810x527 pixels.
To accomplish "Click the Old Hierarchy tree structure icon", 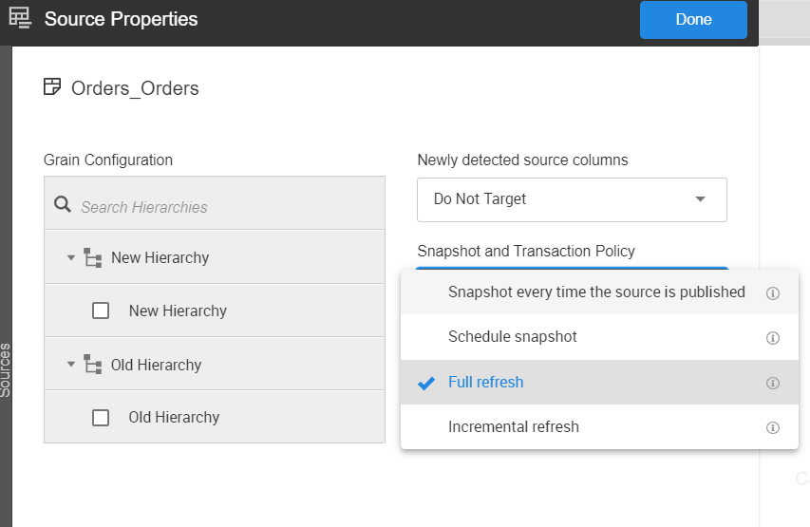I will (x=92, y=365).
